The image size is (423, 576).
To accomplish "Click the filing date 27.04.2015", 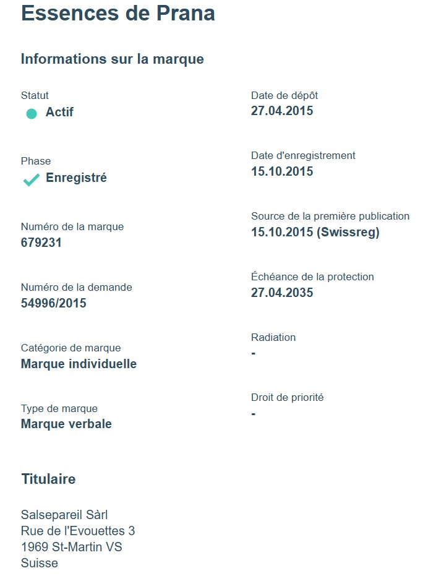I will click(282, 111).
